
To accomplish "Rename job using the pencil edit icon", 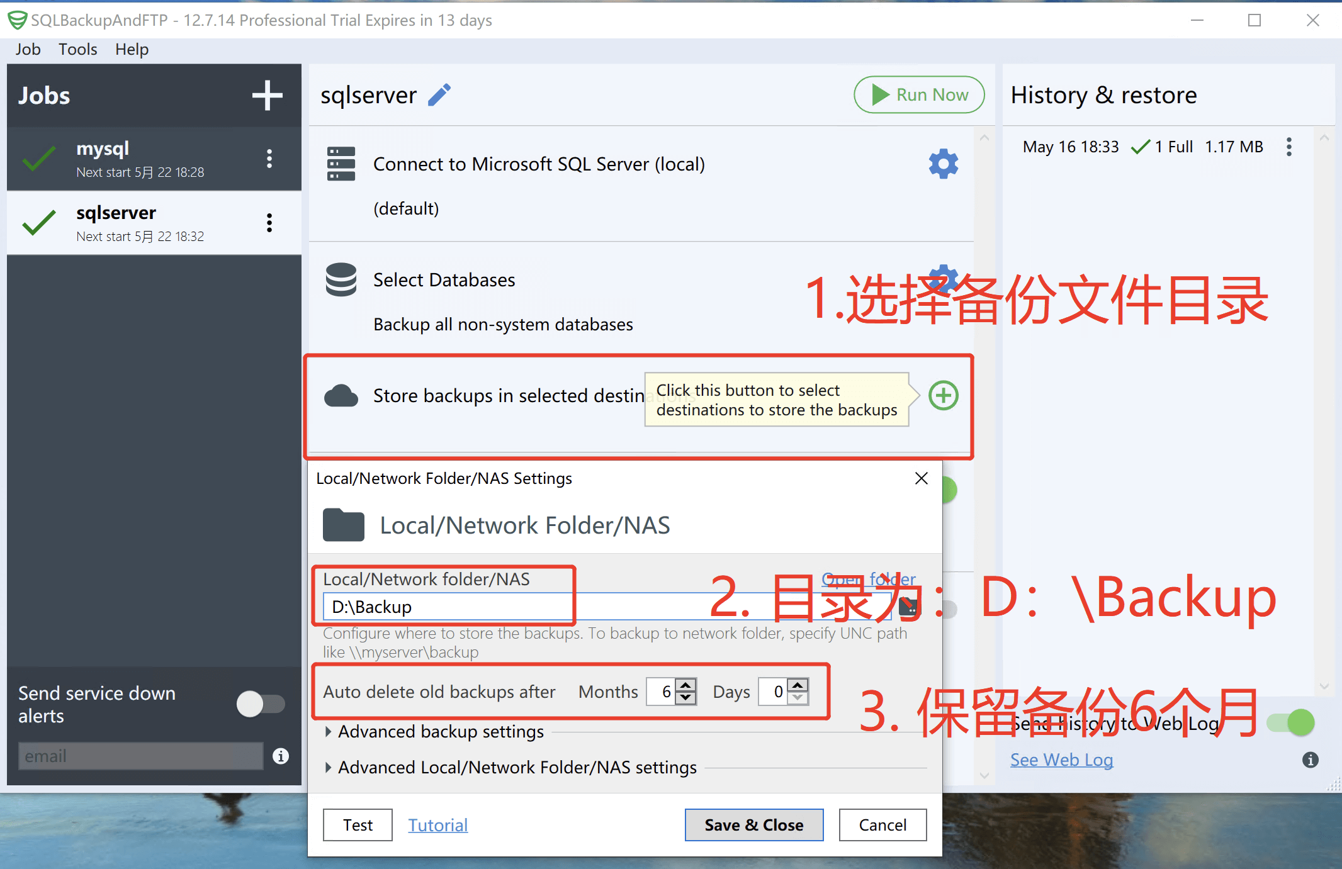I will [439, 95].
